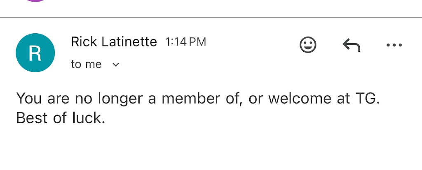Add an emoji reaction to the email
This screenshot has width=422, height=170.
308,45
